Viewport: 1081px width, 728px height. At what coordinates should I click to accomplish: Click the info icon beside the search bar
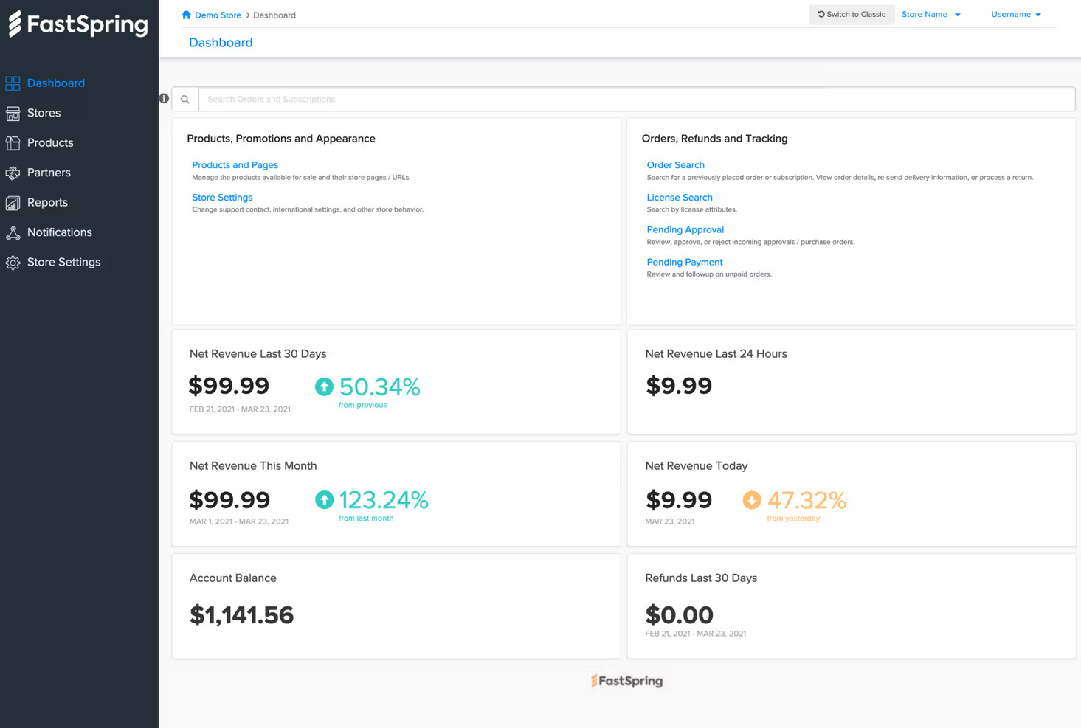click(163, 97)
